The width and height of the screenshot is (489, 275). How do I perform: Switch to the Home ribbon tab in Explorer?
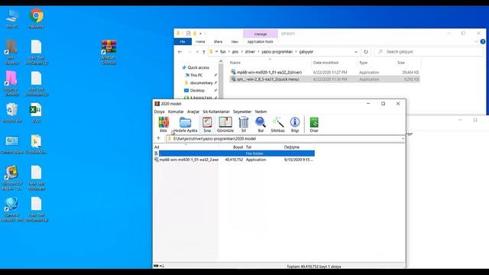tap(200, 41)
